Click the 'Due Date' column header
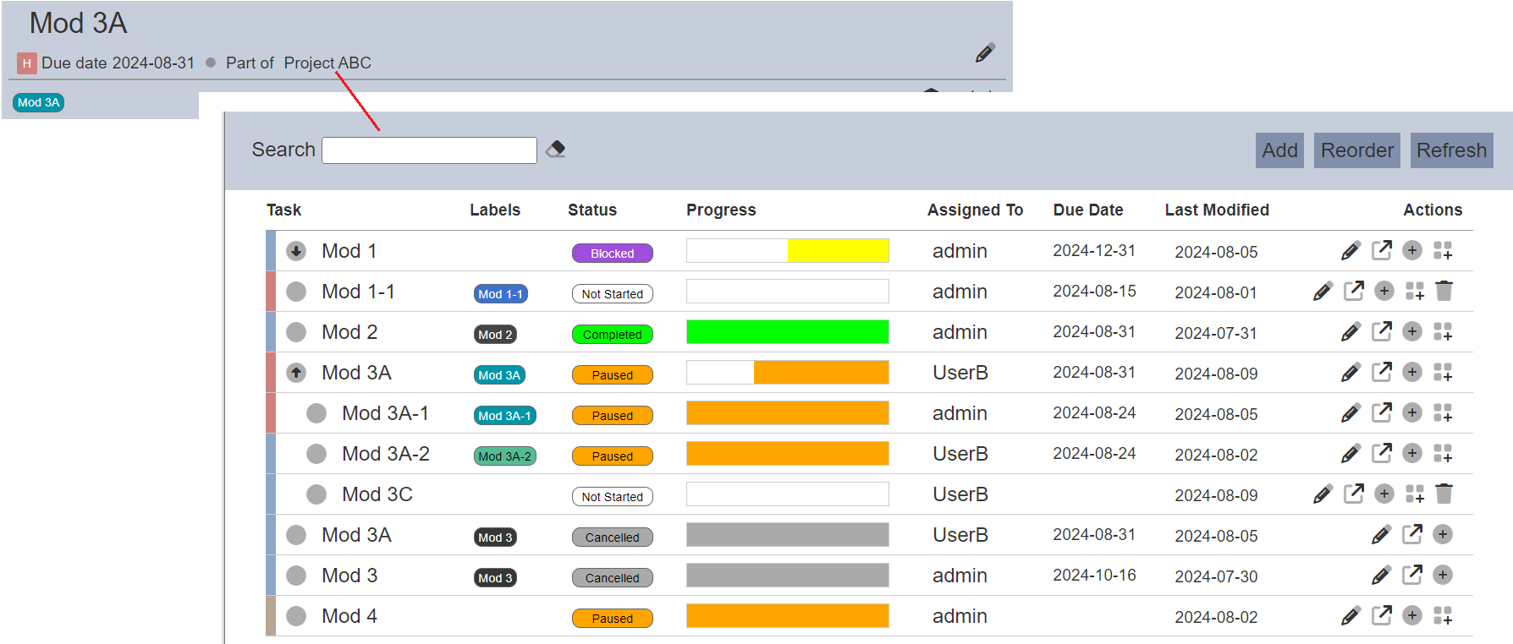The width and height of the screenshot is (1513, 644). (x=1088, y=210)
